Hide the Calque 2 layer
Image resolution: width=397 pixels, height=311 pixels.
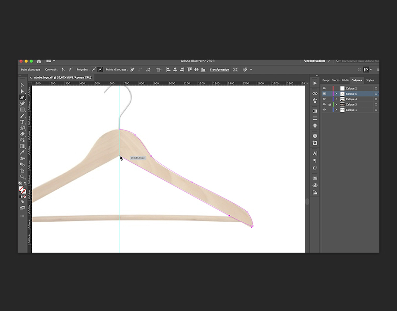coord(324,88)
